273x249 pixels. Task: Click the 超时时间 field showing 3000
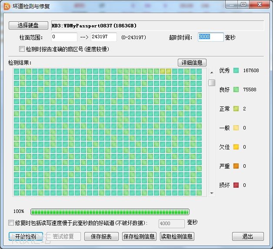pos(210,37)
